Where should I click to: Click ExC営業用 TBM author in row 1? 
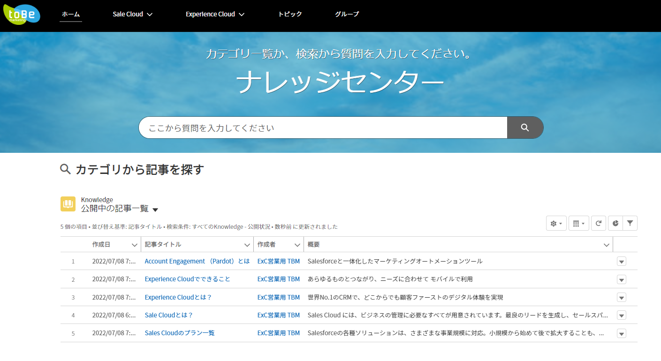279,261
